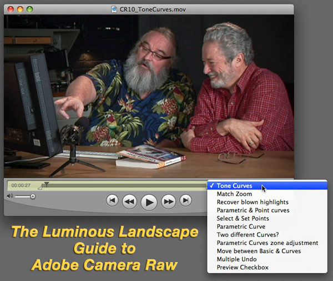
Task: Click the red close window button
Action: (11, 9)
